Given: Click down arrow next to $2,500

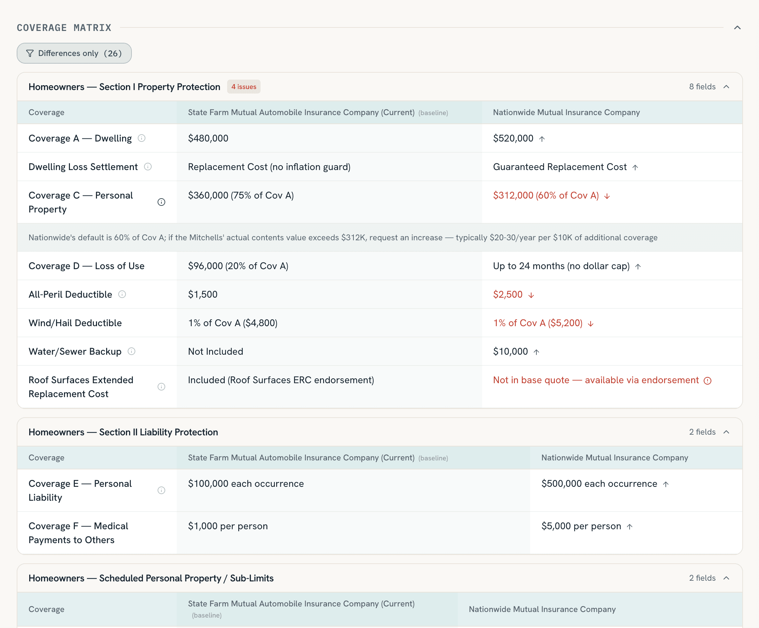Looking at the screenshot, I should tap(531, 295).
